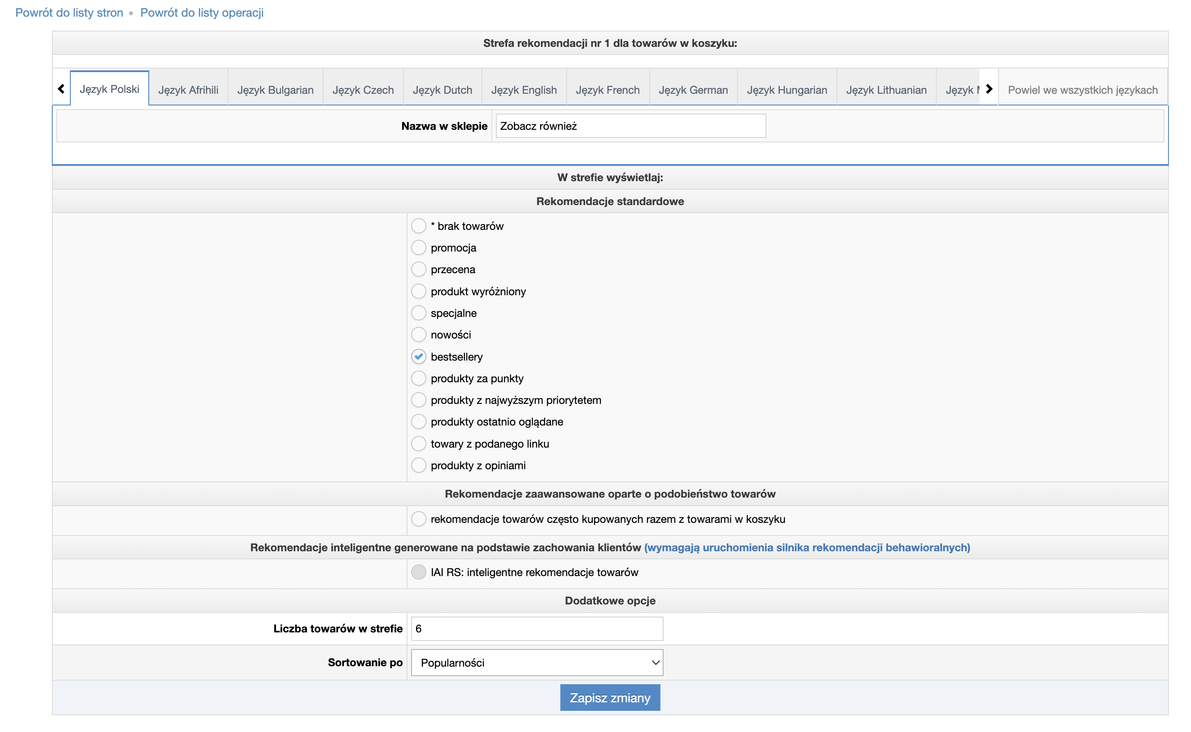Select the 'bestsellery' radio button
This screenshot has height=732, width=1191.
click(418, 357)
